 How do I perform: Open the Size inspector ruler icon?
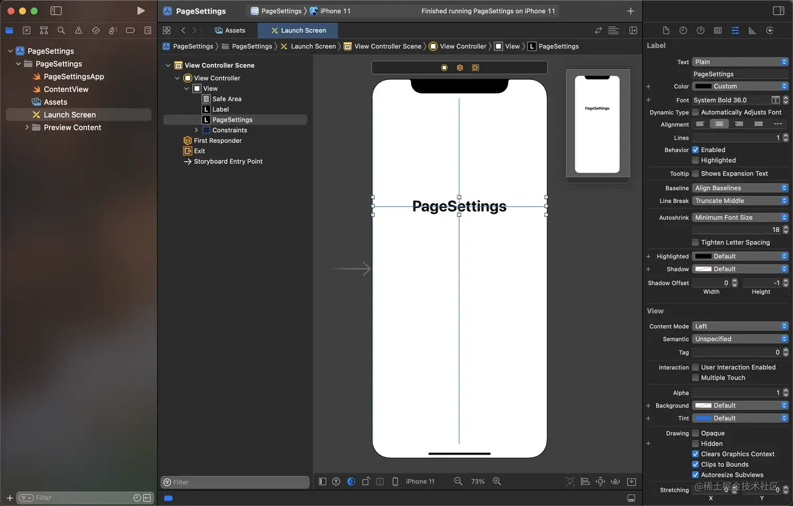coord(752,31)
